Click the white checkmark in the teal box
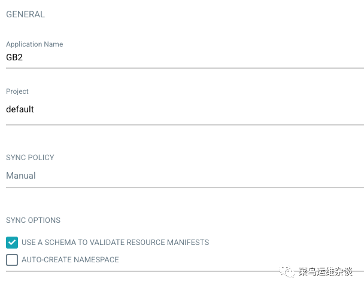The height and width of the screenshot is (288, 364). pyautogui.click(x=12, y=243)
